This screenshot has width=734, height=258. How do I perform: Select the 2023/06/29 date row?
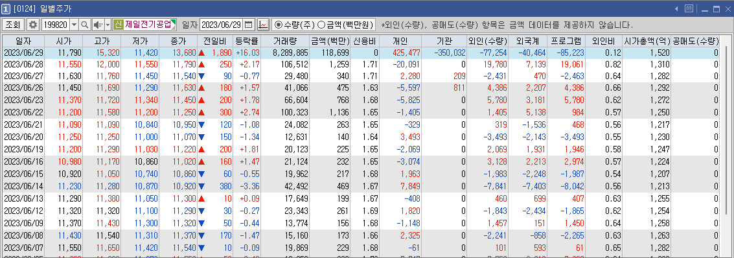(x=361, y=53)
